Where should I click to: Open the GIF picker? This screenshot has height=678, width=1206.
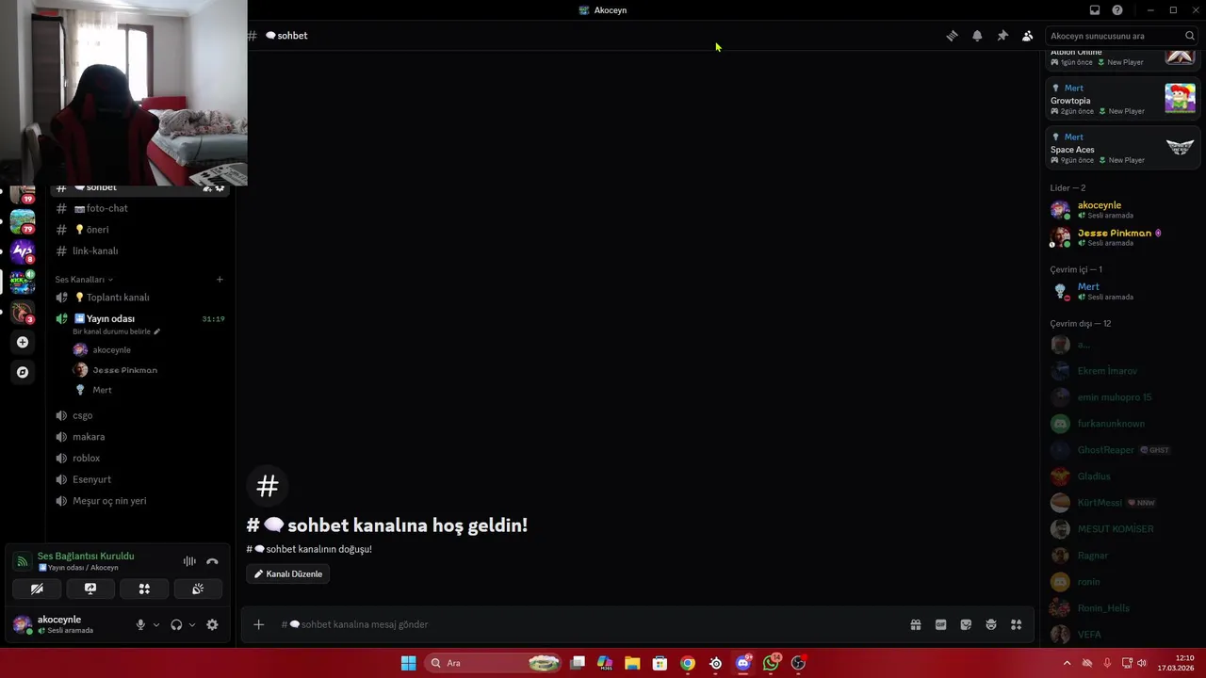coord(940,624)
